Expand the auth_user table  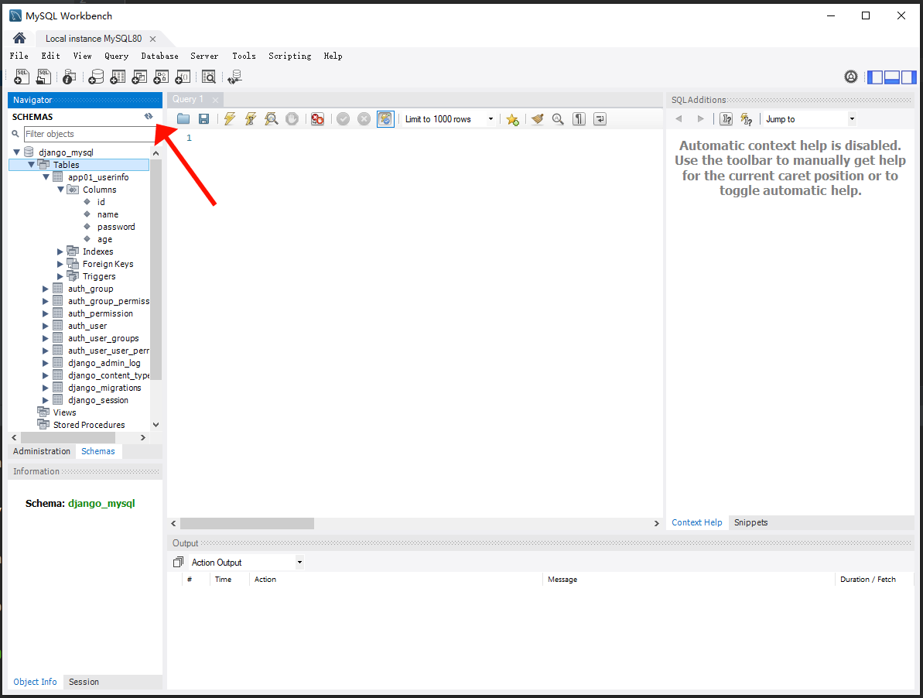point(46,326)
